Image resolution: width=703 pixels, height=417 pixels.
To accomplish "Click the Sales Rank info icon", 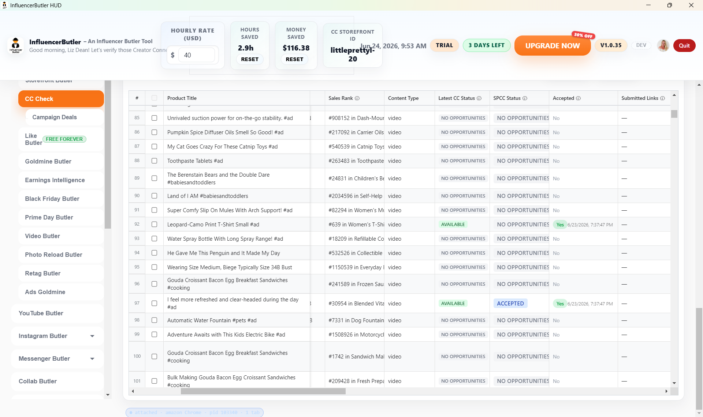I will pos(357,98).
